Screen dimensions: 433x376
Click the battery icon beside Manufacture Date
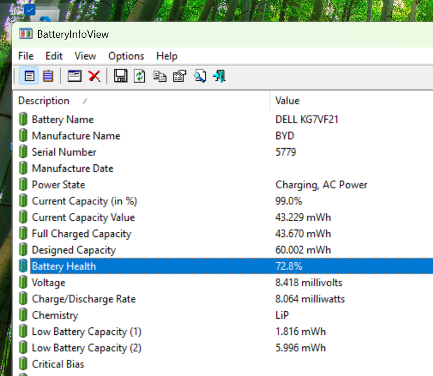click(x=23, y=168)
